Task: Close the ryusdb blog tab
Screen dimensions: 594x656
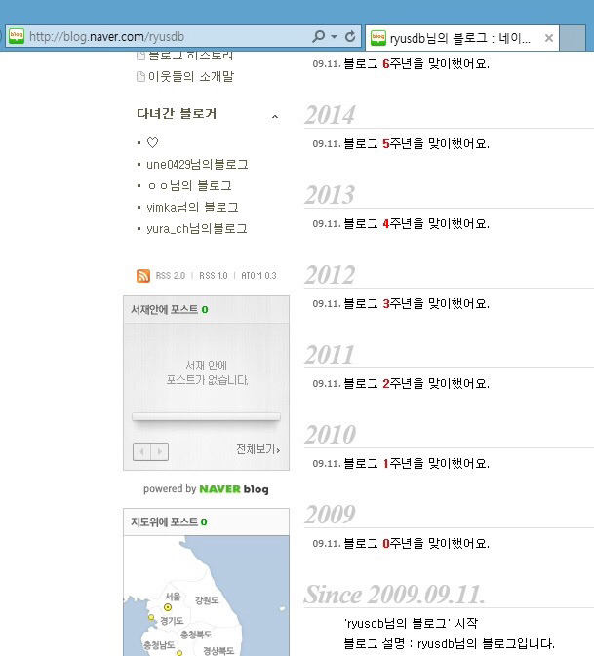Action: [x=549, y=38]
